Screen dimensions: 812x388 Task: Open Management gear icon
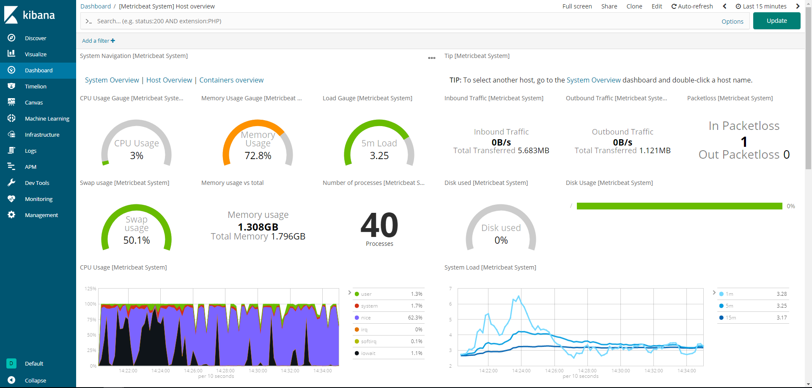(11, 215)
